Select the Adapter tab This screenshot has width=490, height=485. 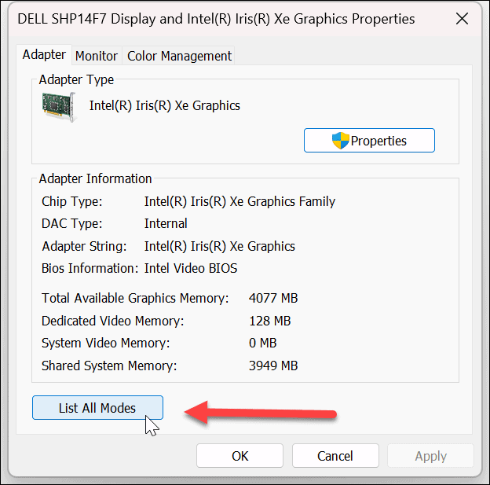click(x=44, y=55)
